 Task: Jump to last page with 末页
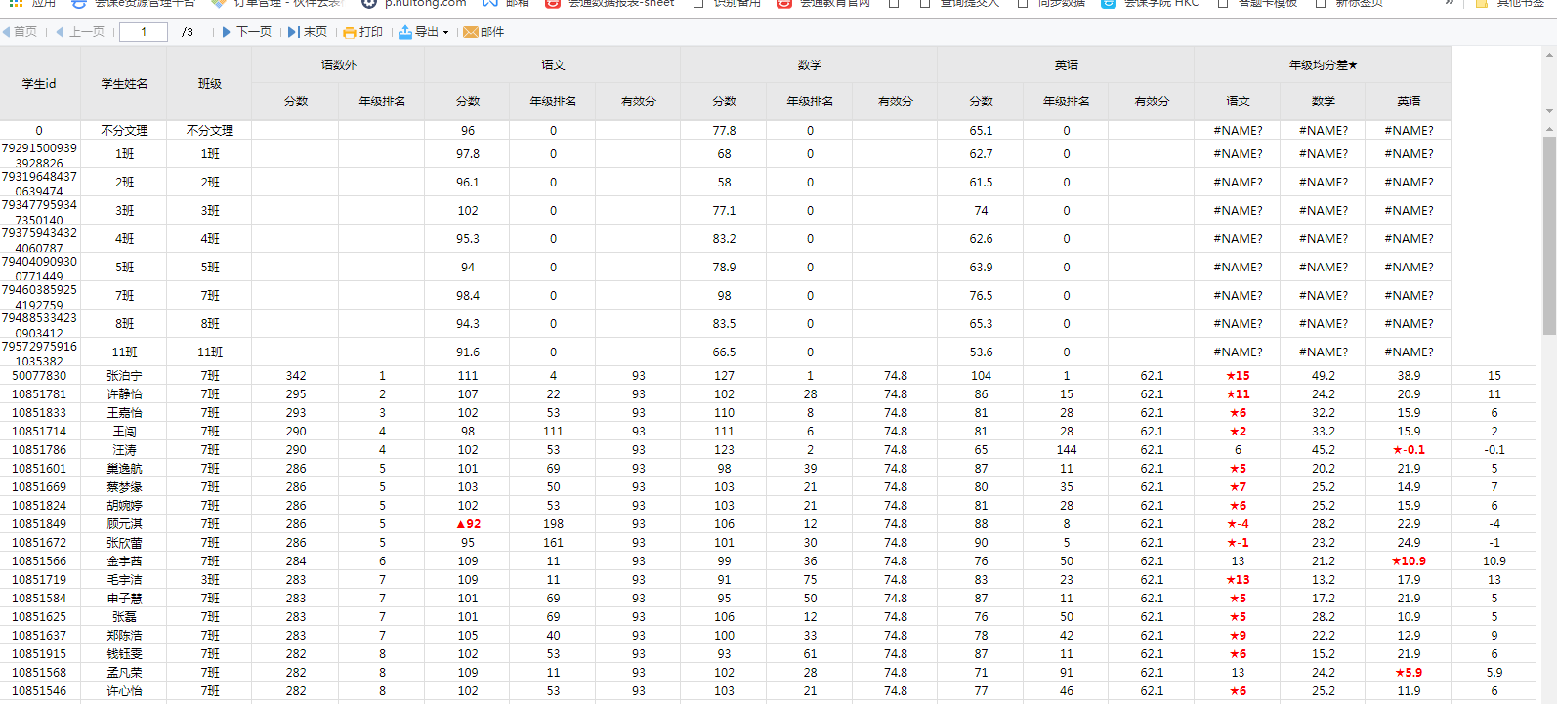pyautogui.click(x=308, y=32)
